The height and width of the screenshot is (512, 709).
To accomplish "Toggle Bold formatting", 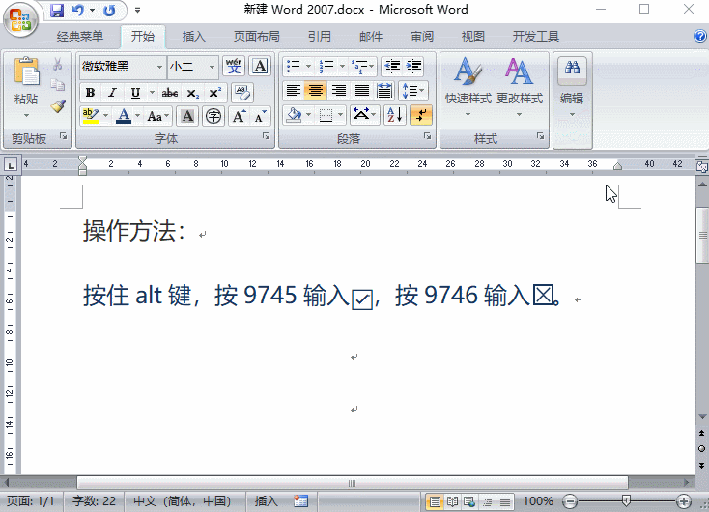I will click(x=90, y=93).
